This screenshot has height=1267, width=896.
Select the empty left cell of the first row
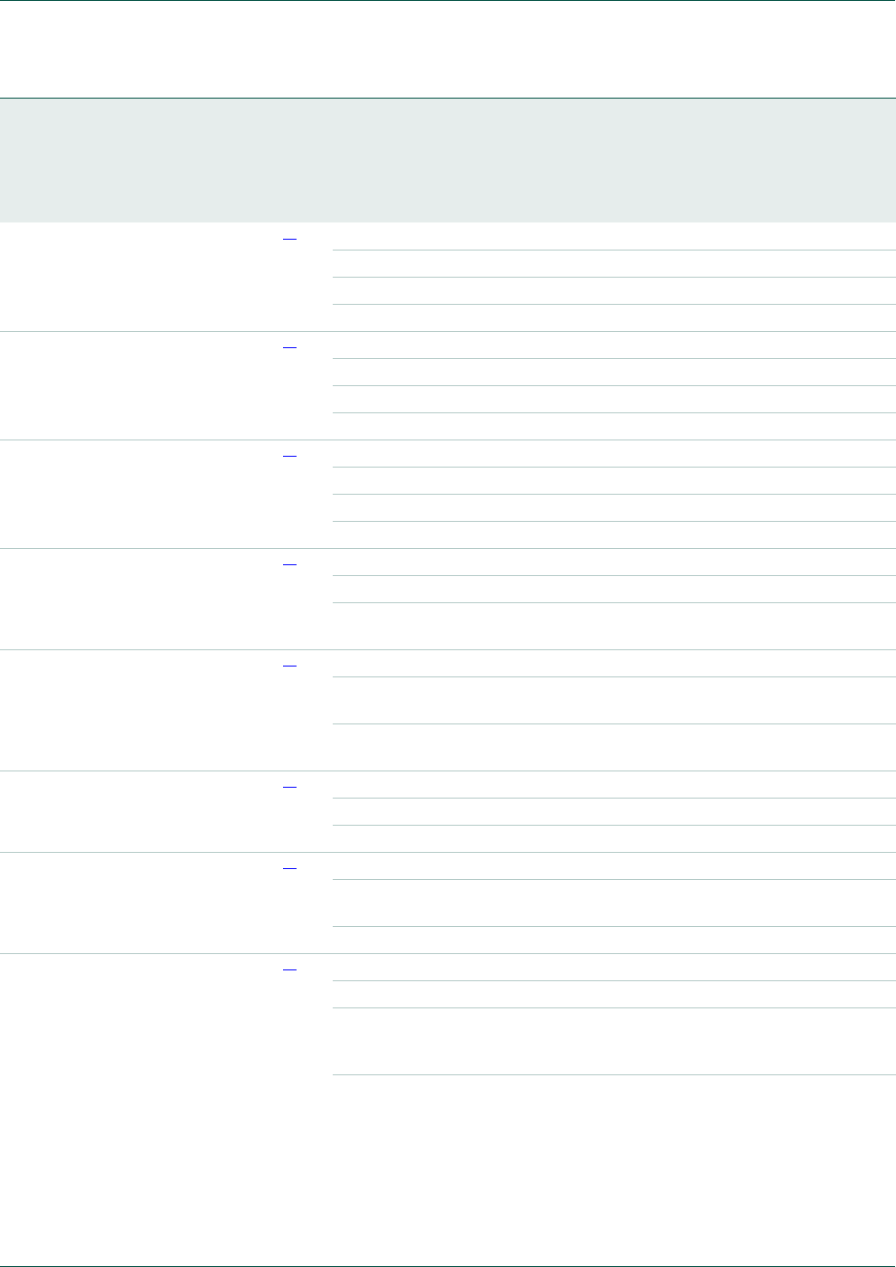[x=136, y=278]
